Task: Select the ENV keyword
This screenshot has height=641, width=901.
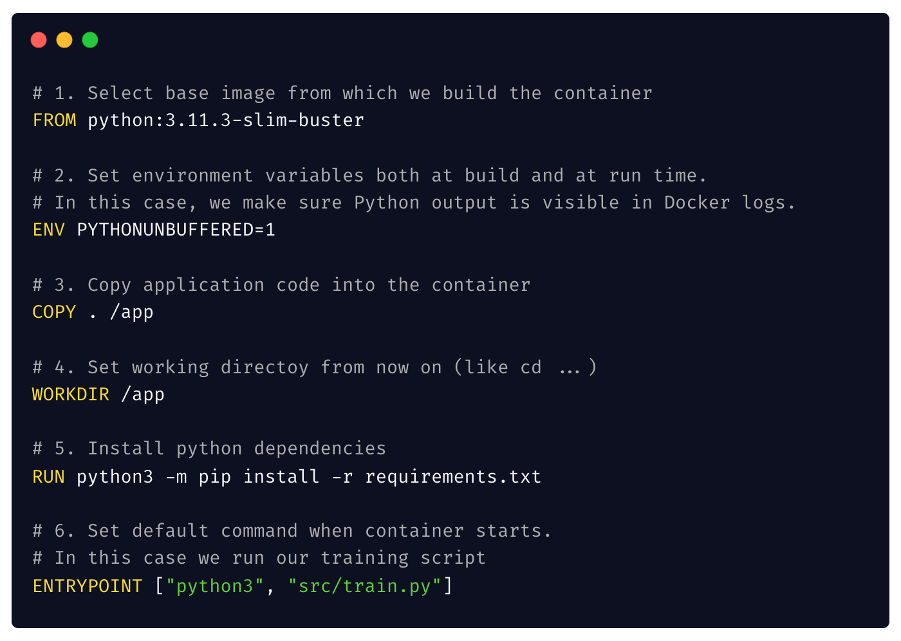Action: (48, 229)
